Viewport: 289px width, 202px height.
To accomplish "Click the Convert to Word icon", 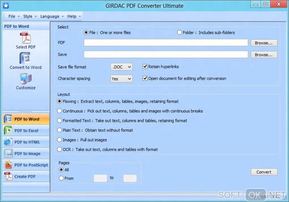I will pyautogui.click(x=25, y=58).
